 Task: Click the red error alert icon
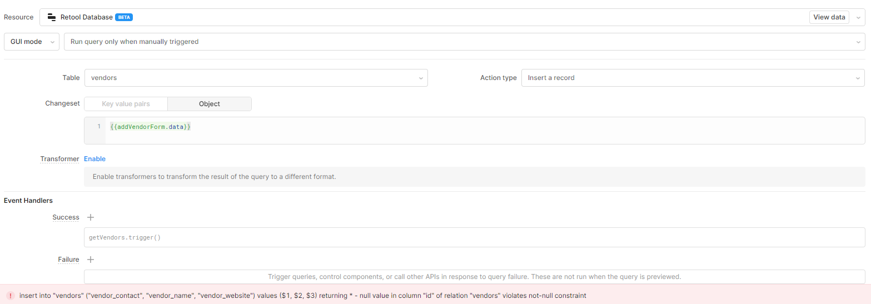10,296
